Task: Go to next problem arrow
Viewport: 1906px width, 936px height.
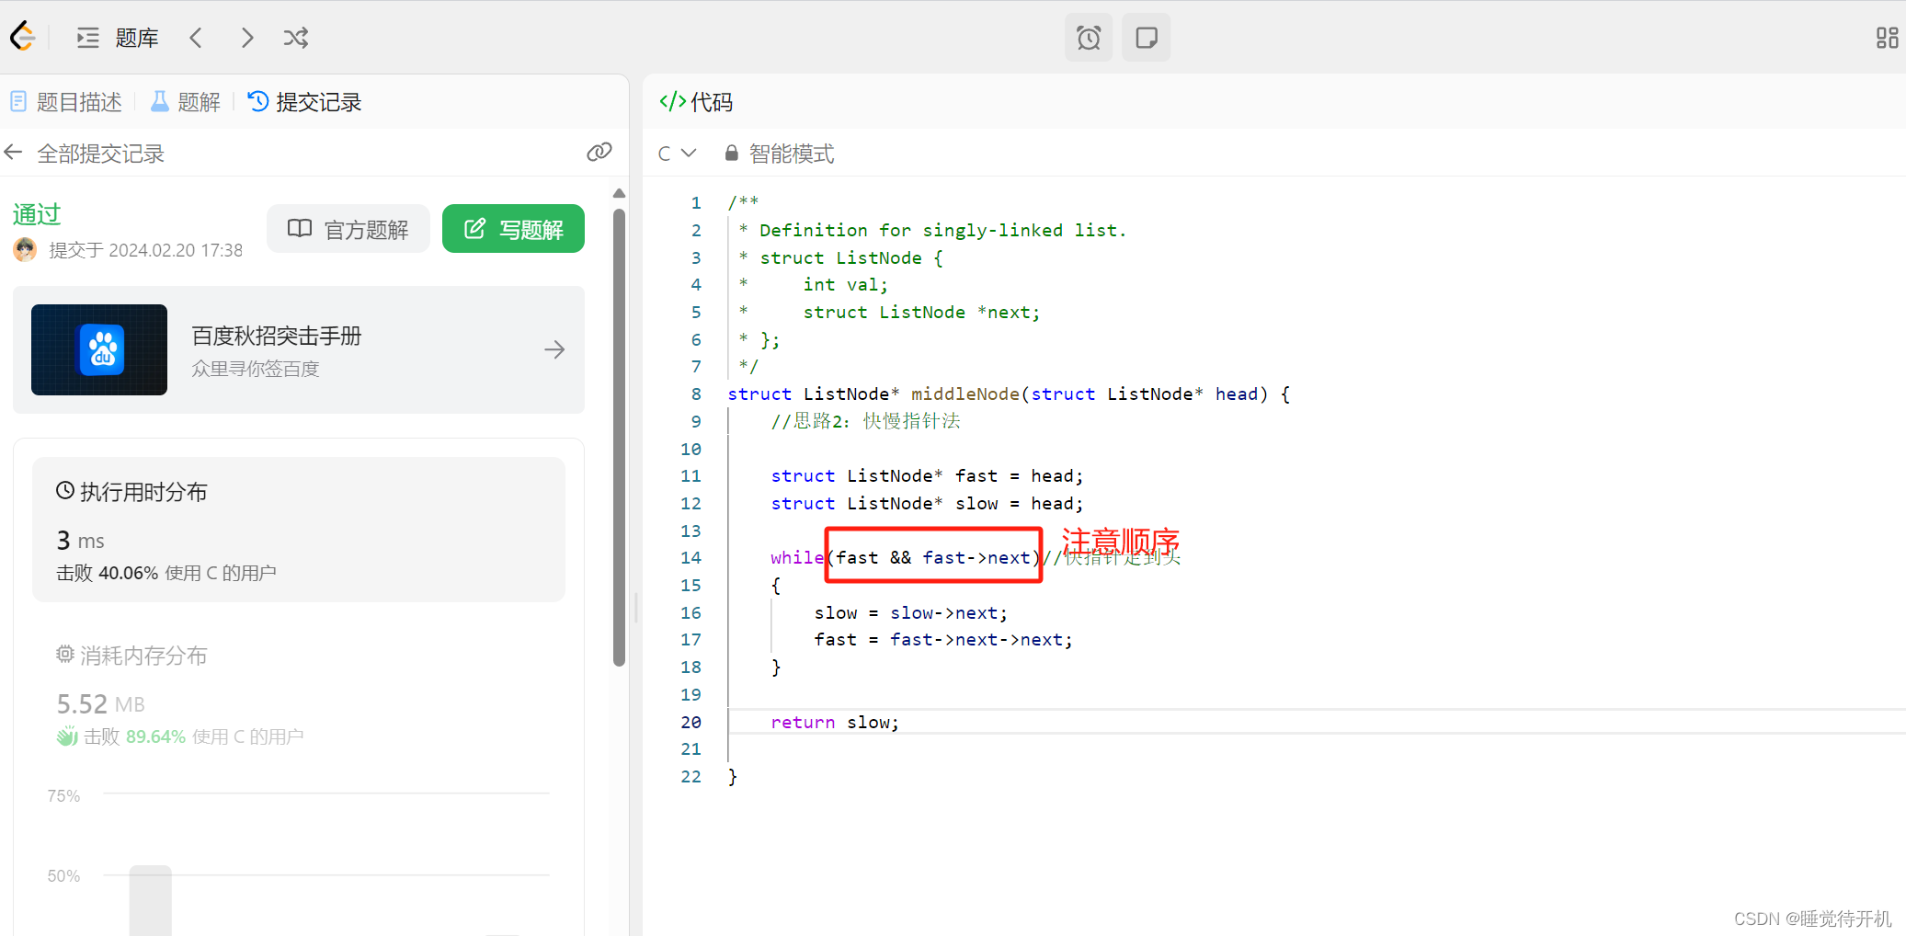Action: (x=246, y=38)
